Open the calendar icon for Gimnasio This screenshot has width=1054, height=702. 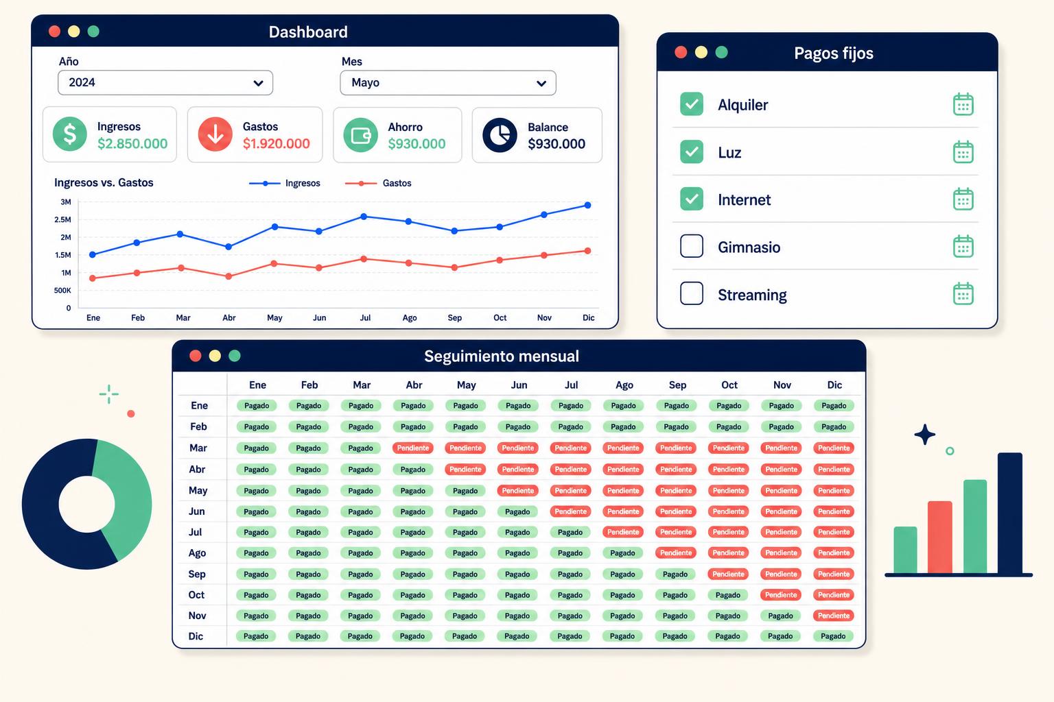[x=963, y=246]
